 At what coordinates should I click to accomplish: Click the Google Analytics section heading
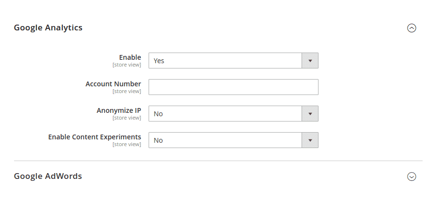(48, 27)
